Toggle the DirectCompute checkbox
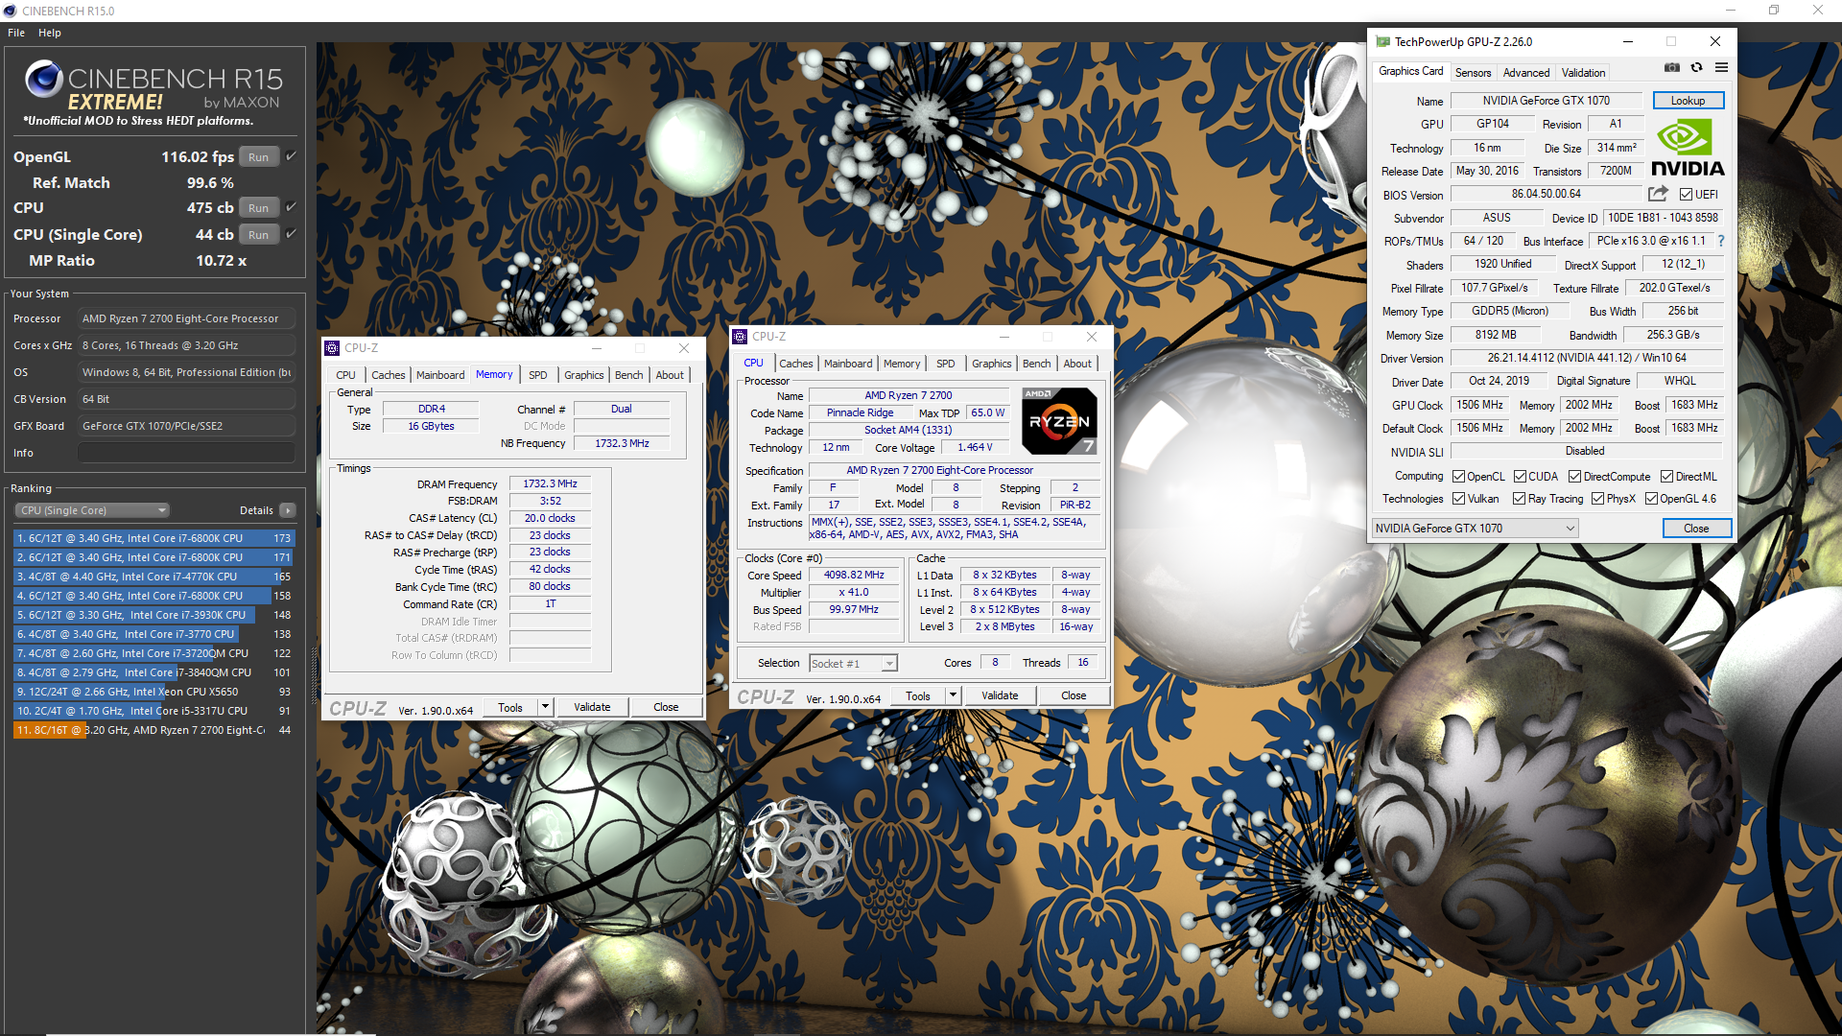The image size is (1842, 1036). pyautogui.click(x=1574, y=477)
